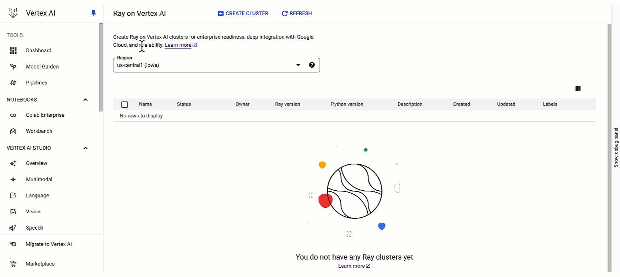Click the Marketplace cart icon
620x277 pixels.
pos(13,264)
